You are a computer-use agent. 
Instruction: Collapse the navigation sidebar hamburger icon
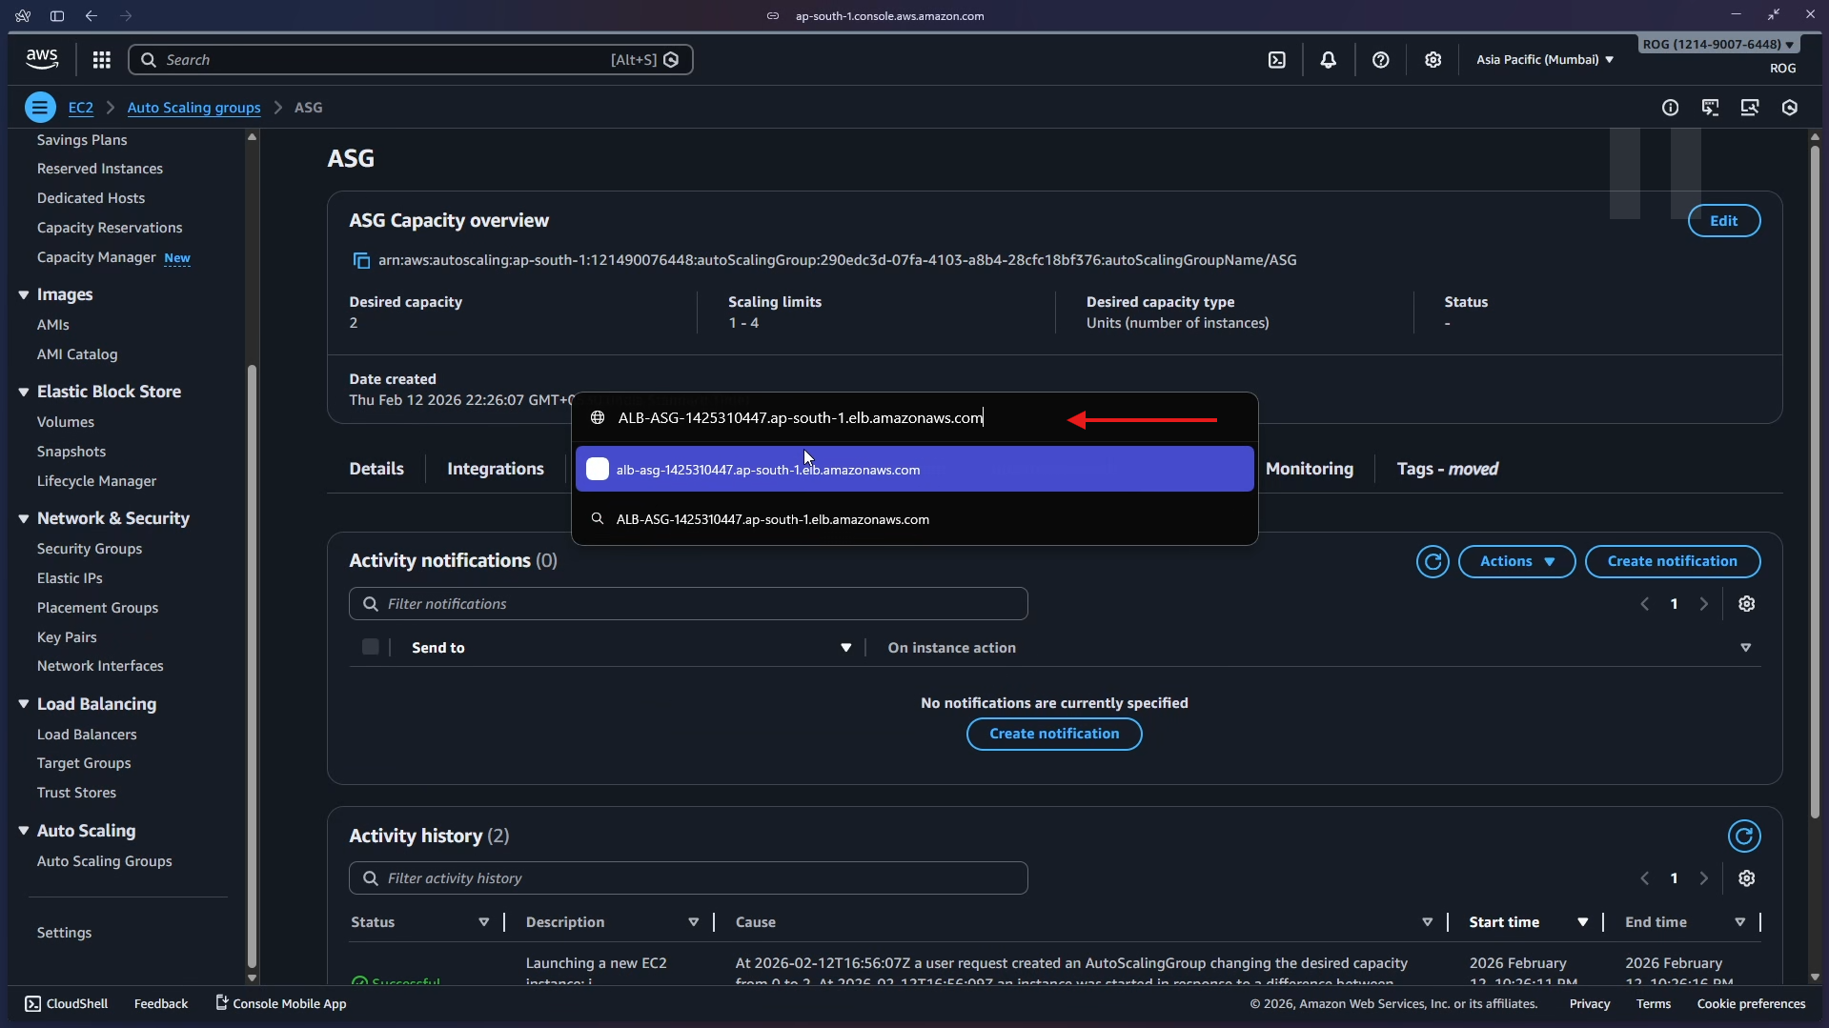click(x=39, y=107)
